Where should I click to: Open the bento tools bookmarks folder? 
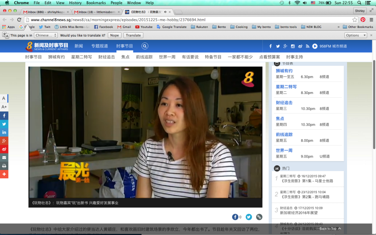pyautogui.click(x=286, y=27)
